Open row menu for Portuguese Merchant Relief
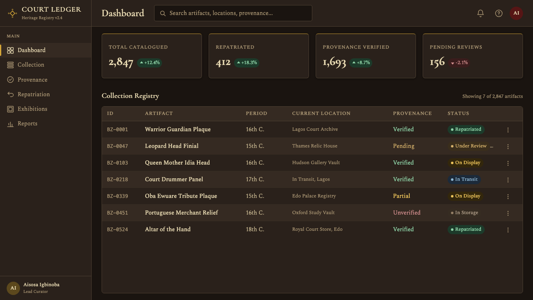 click(508, 213)
